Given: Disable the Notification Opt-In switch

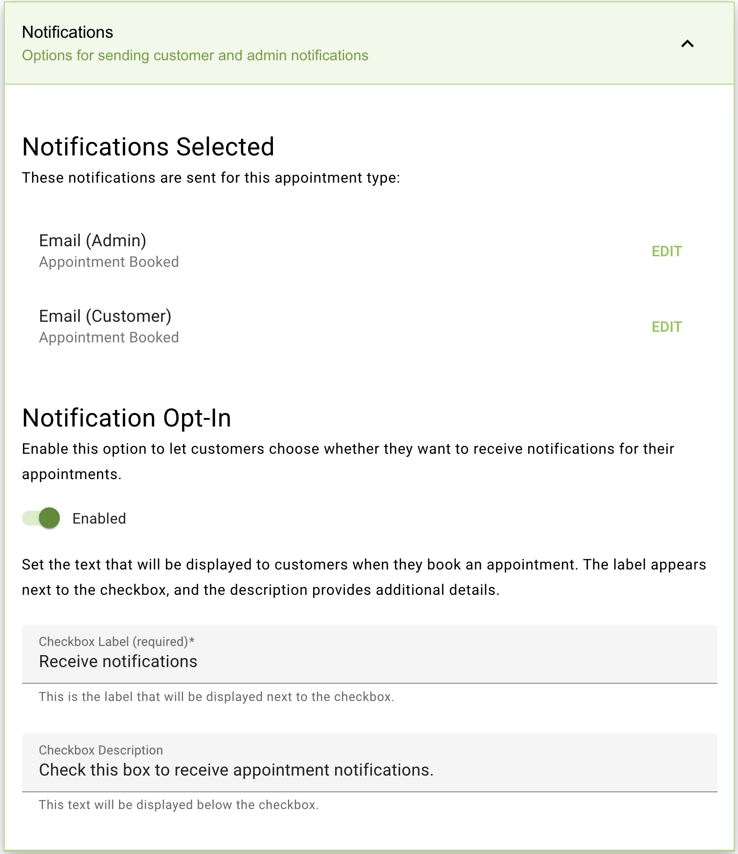Looking at the screenshot, I should pyautogui.click(x=41, y=518).
